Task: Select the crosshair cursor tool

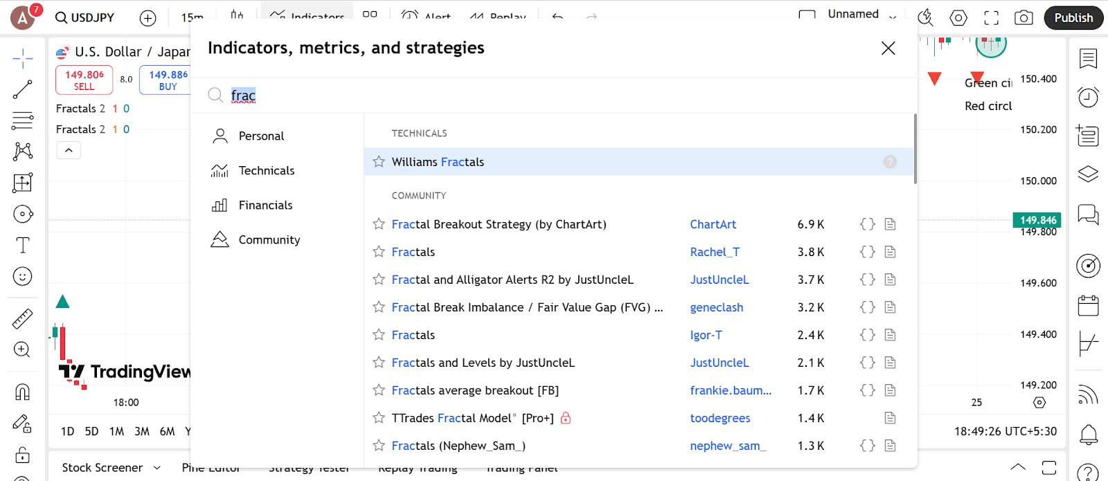Action: 23,59
